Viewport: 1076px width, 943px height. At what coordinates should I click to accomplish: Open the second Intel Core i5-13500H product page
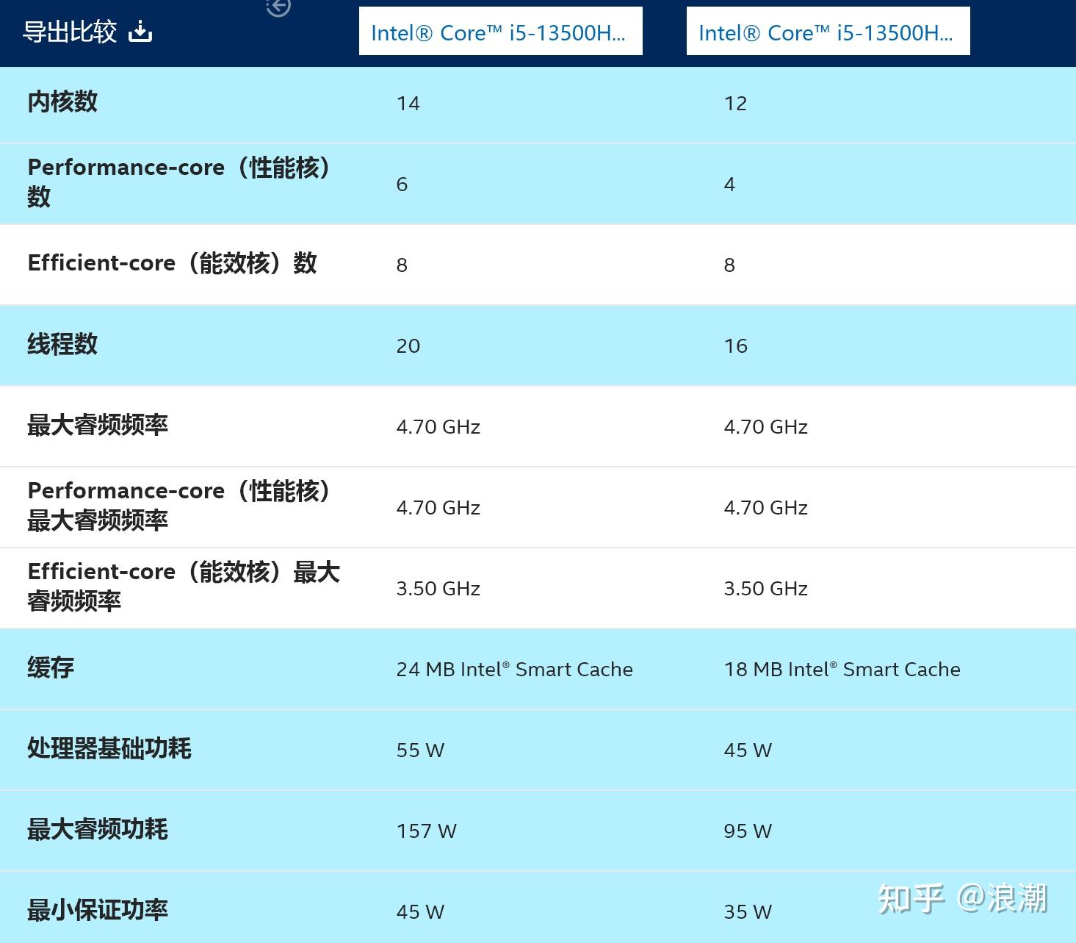pos(828,31)
